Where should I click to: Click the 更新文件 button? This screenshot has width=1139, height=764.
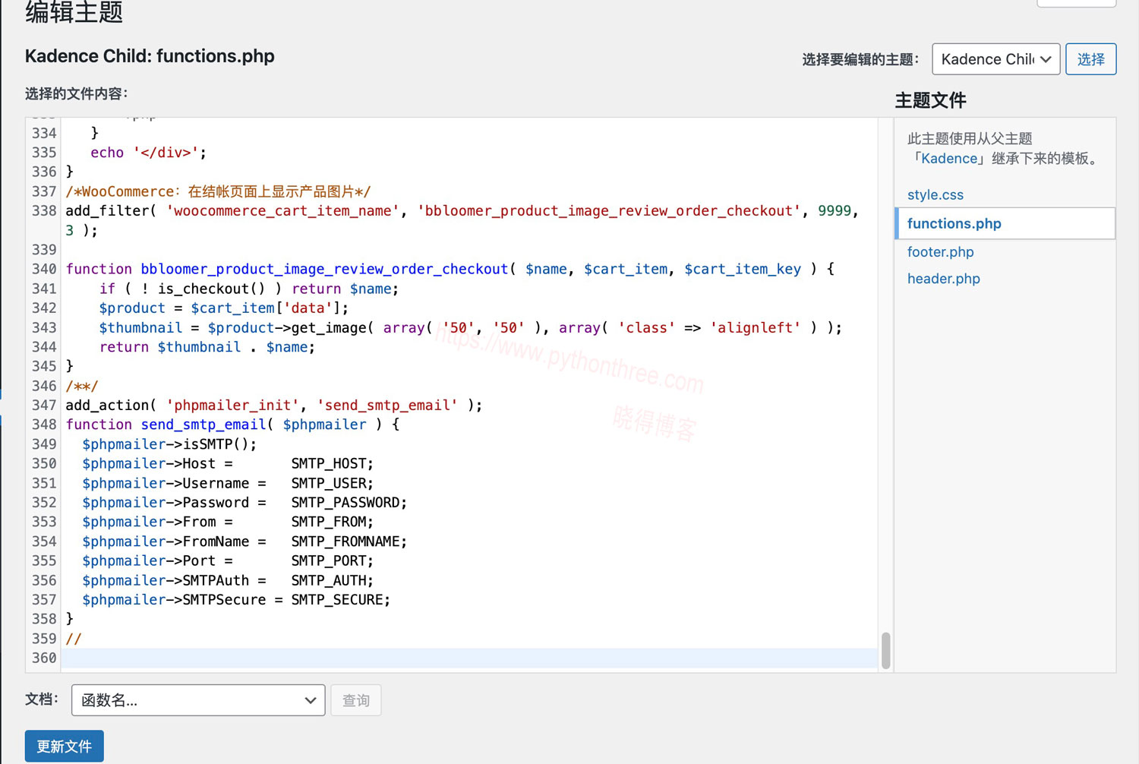click(x=65, y=747)
